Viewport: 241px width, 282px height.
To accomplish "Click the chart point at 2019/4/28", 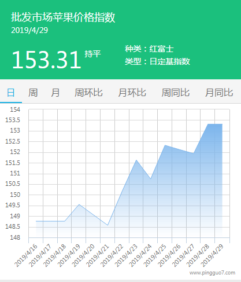I will 208,124.
